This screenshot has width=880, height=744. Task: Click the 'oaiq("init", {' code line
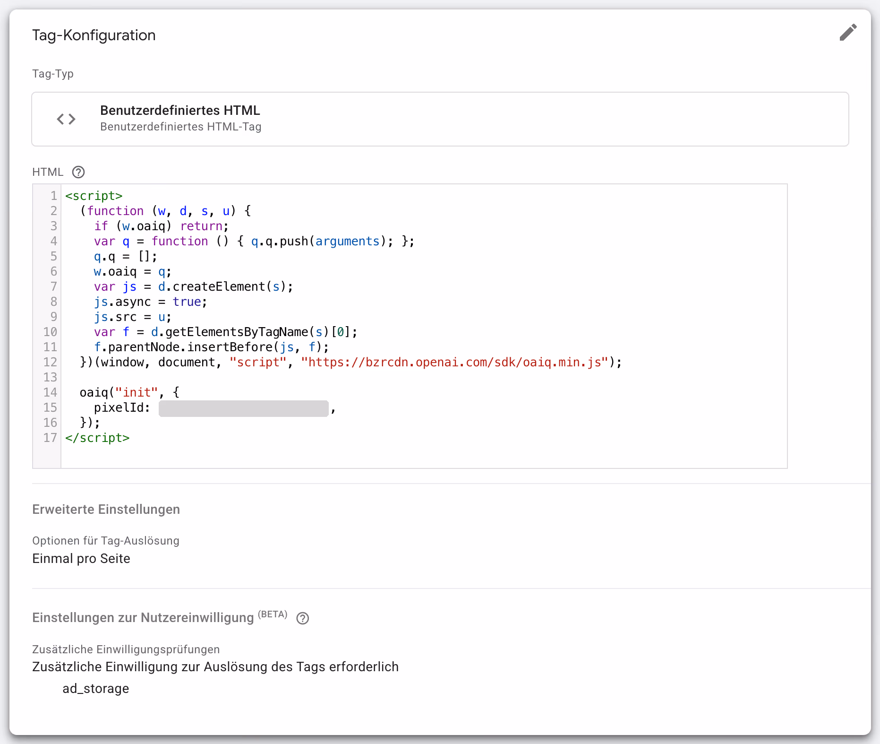(x=129, y=392)
